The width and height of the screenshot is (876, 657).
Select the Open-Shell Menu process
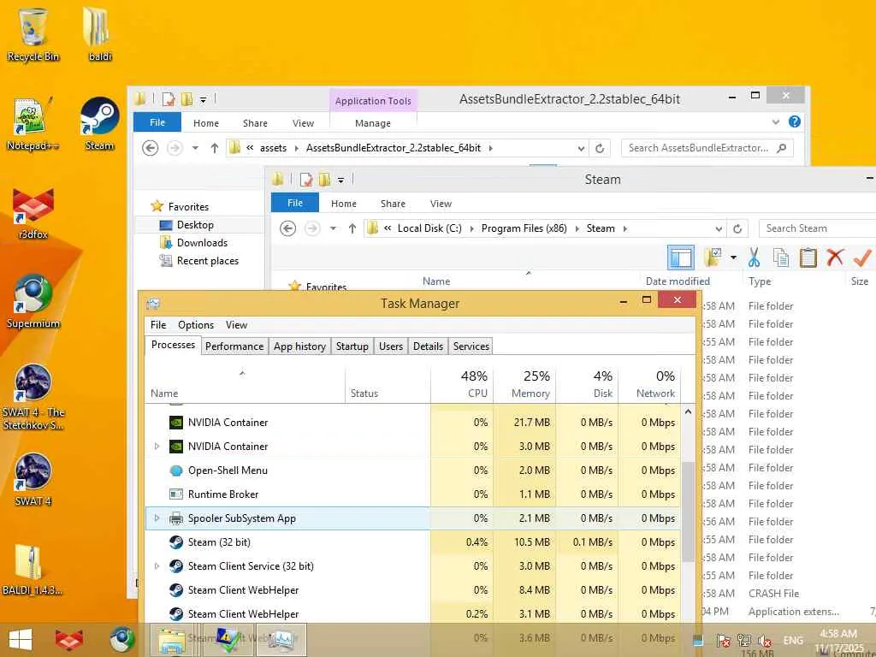coord(413,470)
